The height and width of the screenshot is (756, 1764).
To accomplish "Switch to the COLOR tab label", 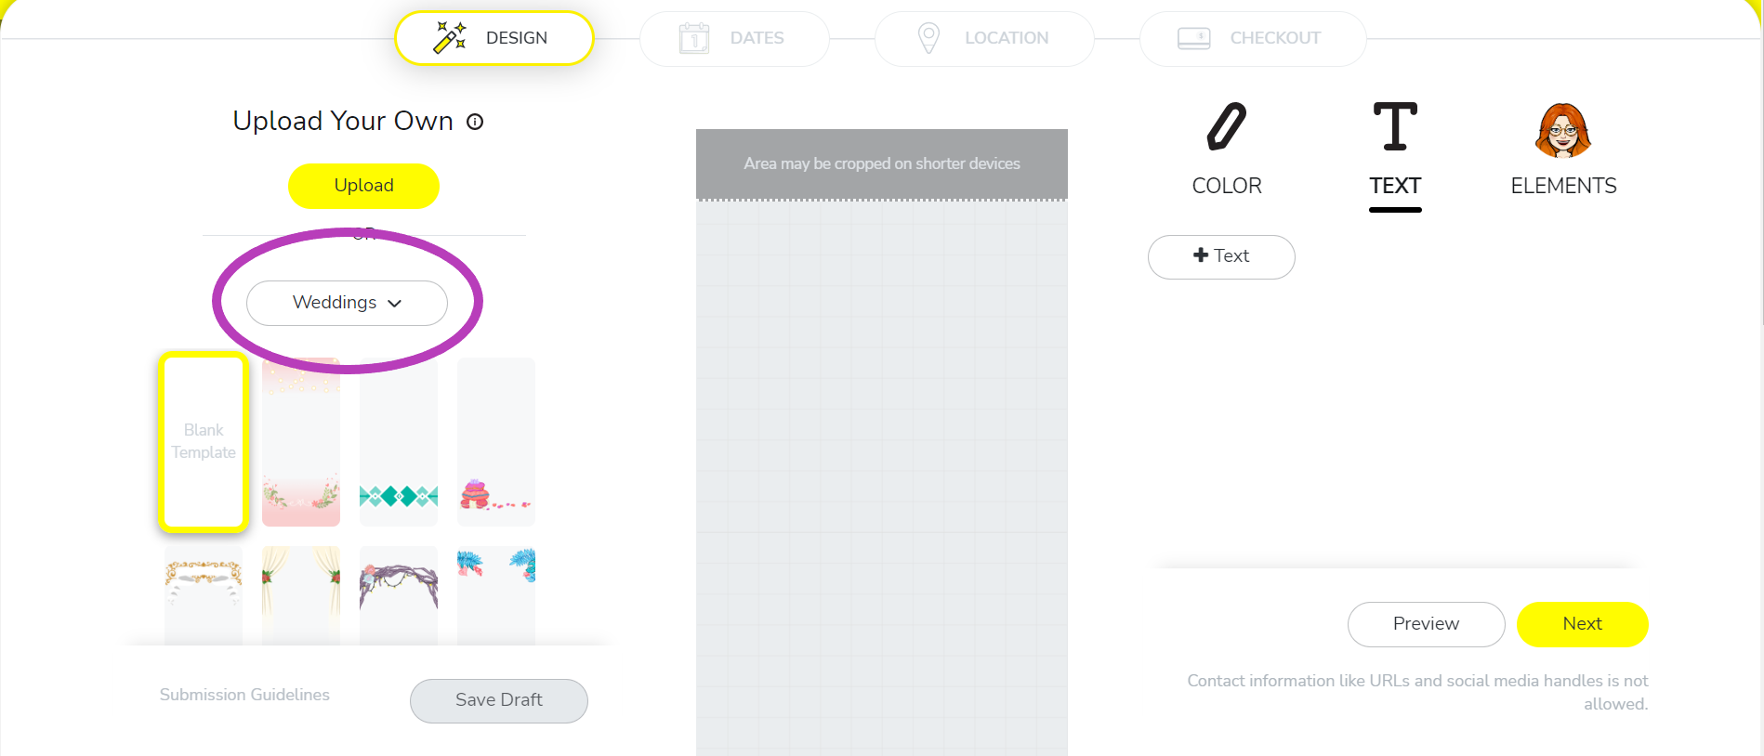I will coord(1227,186).
